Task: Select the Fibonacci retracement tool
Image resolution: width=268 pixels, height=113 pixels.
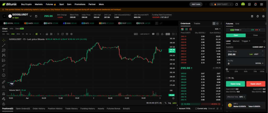Action: 4,50
